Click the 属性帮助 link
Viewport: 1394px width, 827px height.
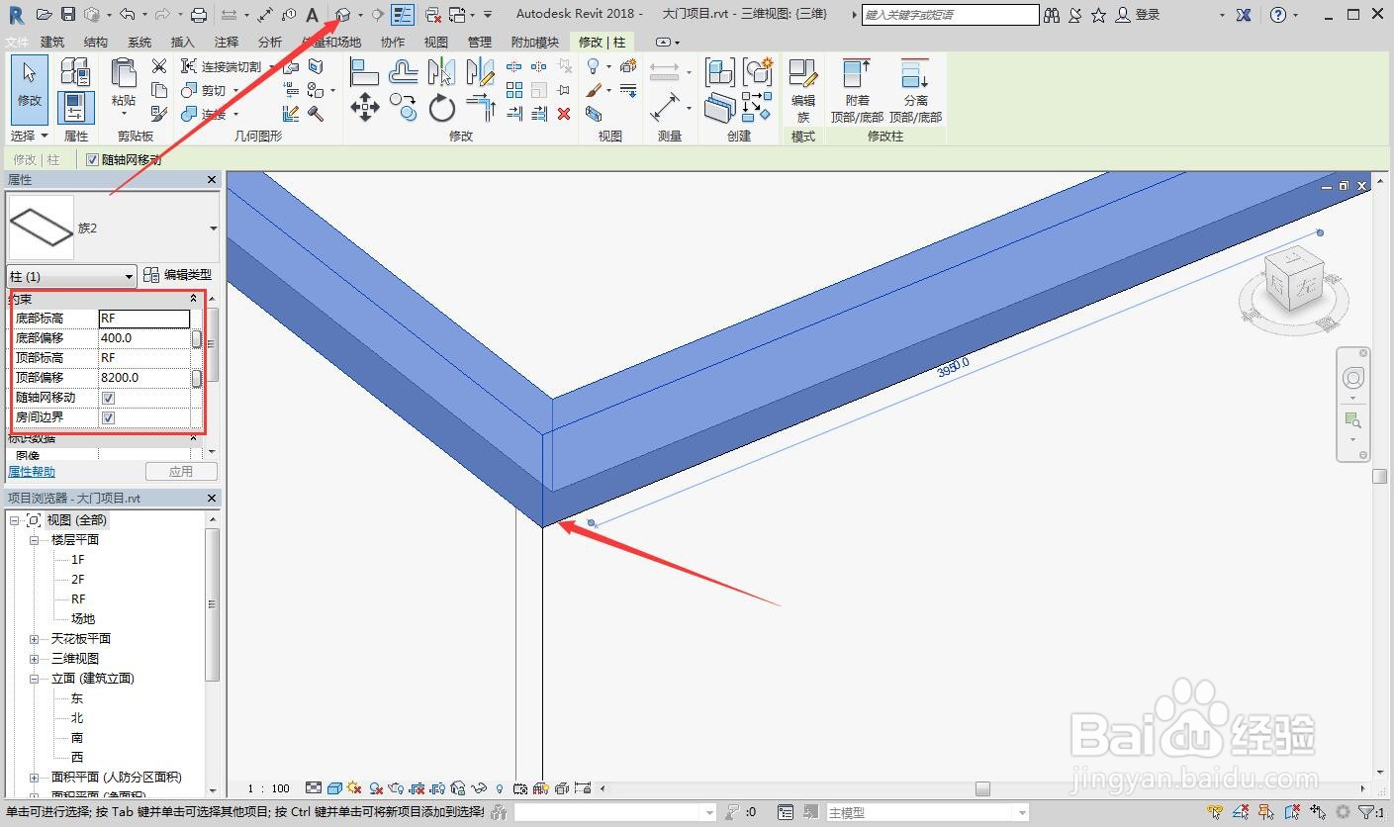[x=32, y=472]
